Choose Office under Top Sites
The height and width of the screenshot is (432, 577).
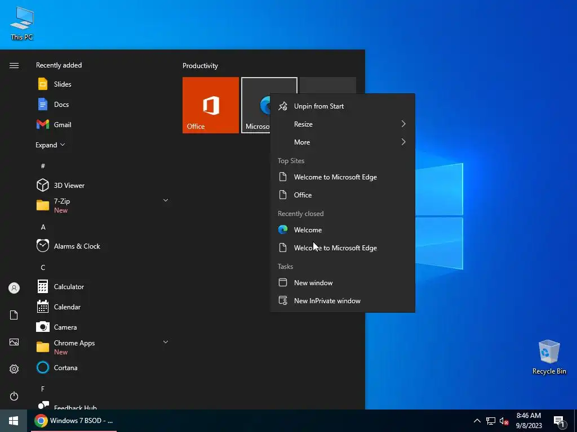coord(343,195)
